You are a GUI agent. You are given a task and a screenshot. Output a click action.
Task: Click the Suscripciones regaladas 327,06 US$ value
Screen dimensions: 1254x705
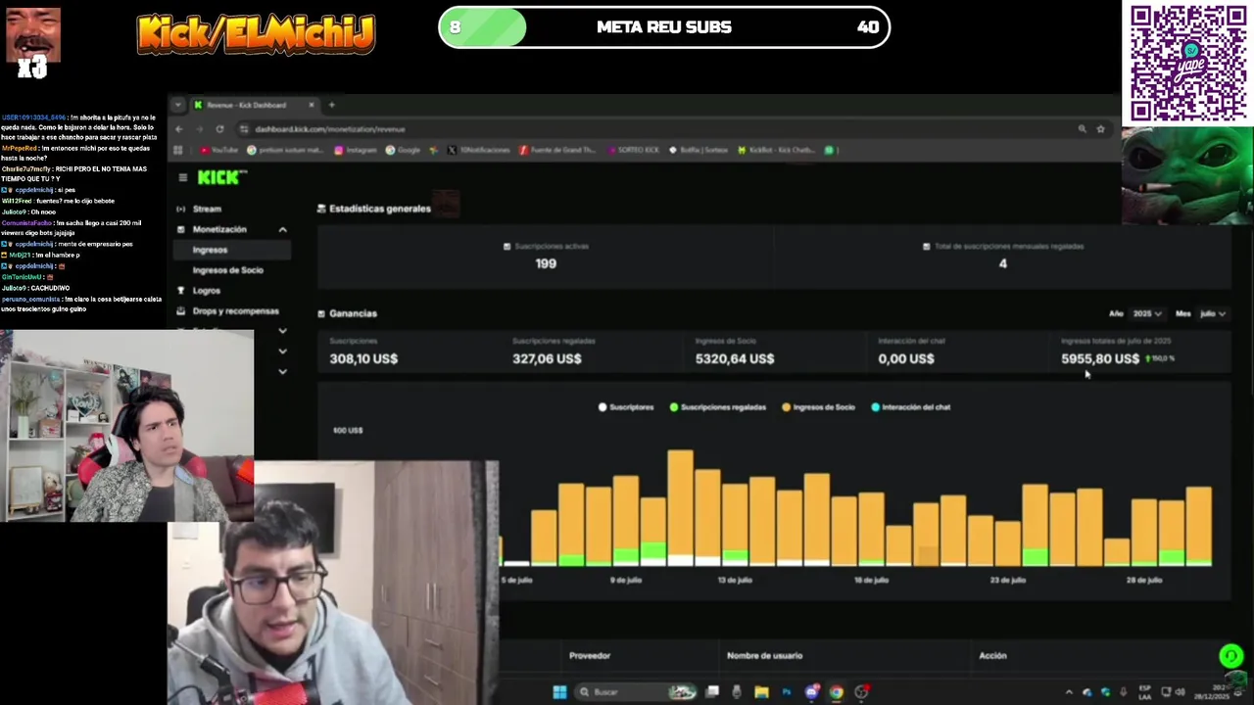(547, 358)
